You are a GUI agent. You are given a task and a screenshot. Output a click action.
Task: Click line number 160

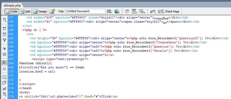click(11, 30)
